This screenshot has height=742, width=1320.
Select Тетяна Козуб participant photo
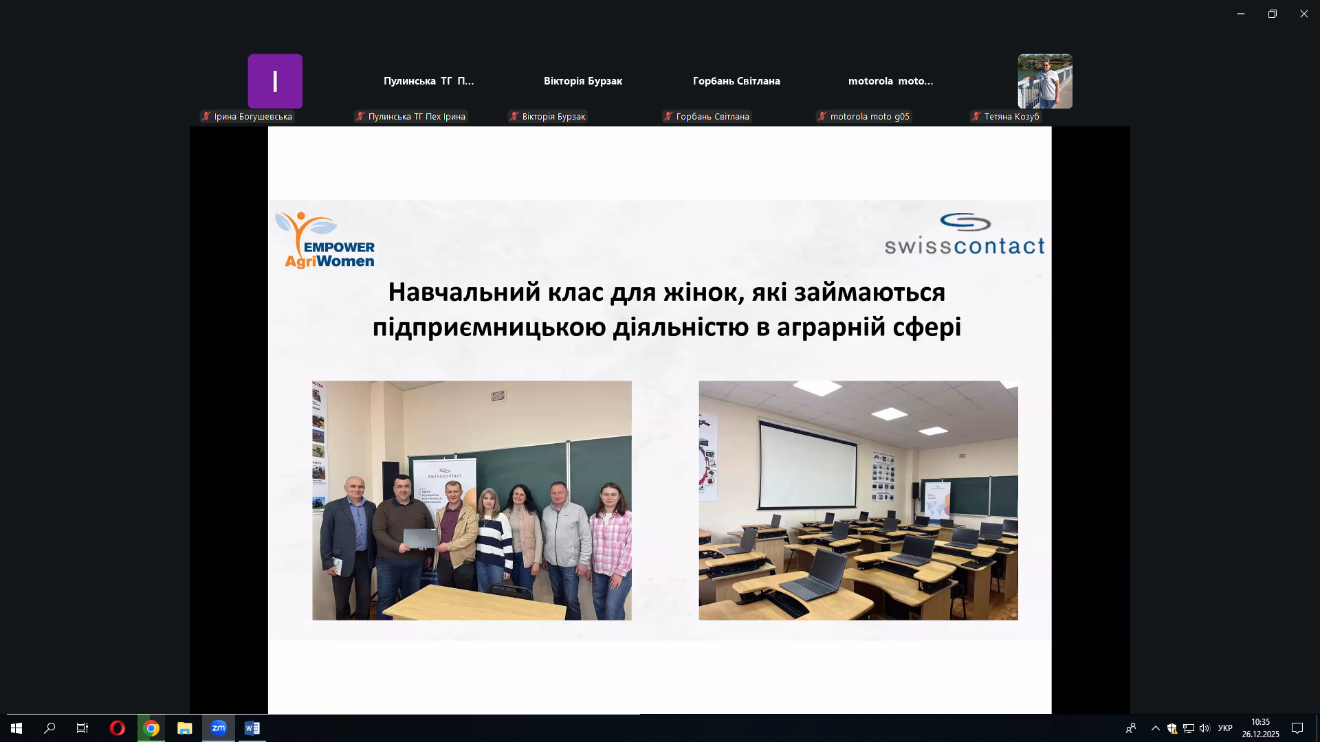click(1045, 81)
